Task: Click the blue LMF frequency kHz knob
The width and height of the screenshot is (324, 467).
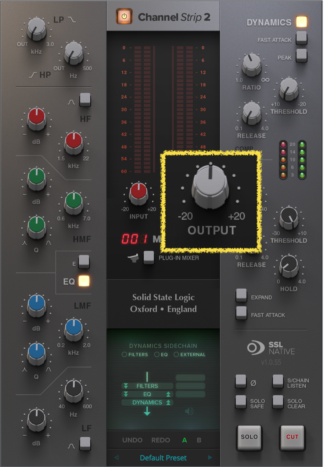Action: pyautogui.click(x=74, y=329)
